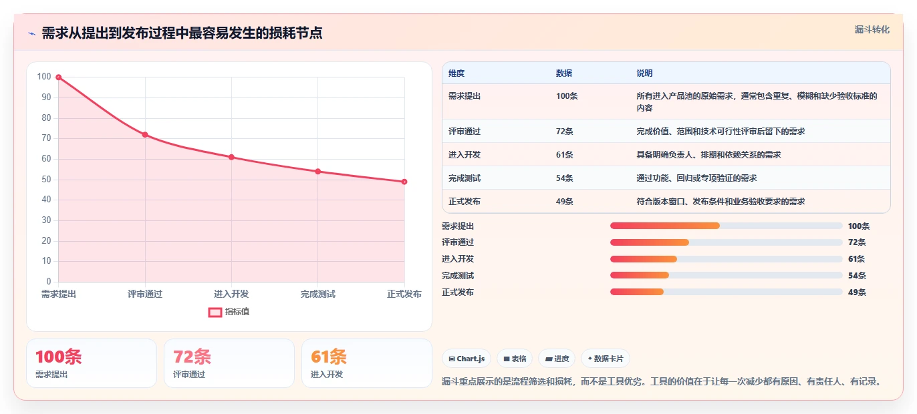Click the 49条 value beside the progress bar
The image size is (917, 414).
tap(857, 292)
